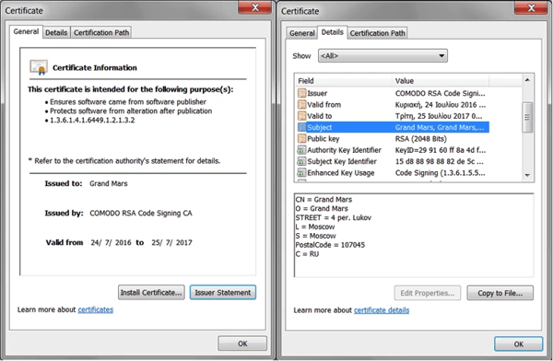
Task: Click the Valid from field icon
Action: (301, 105)
